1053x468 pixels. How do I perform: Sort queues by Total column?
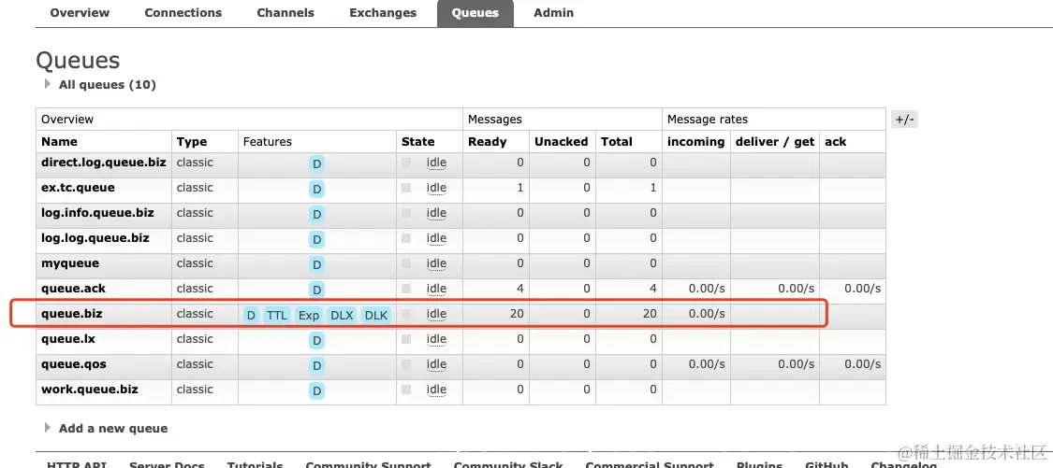[x=617, y=141]
